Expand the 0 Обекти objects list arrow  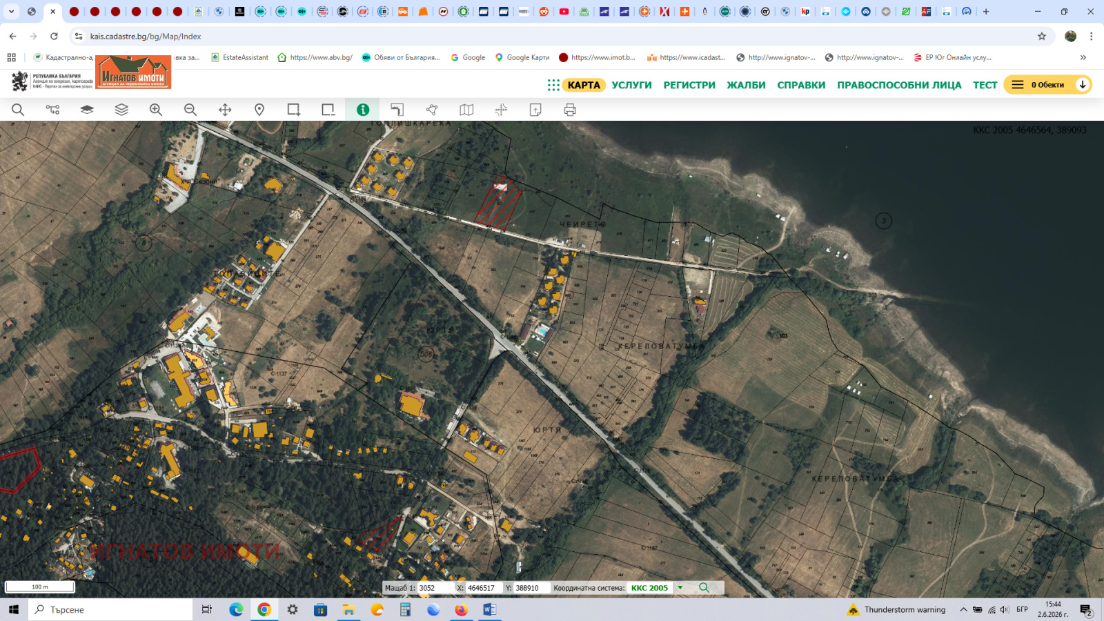tap(1083, 85)
